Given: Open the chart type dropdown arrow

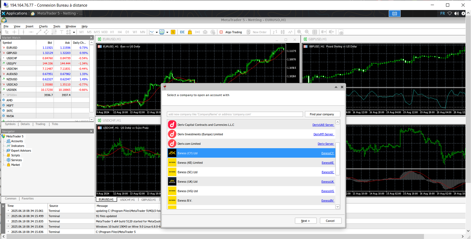Looking at the screenshot, I should 157,32.
